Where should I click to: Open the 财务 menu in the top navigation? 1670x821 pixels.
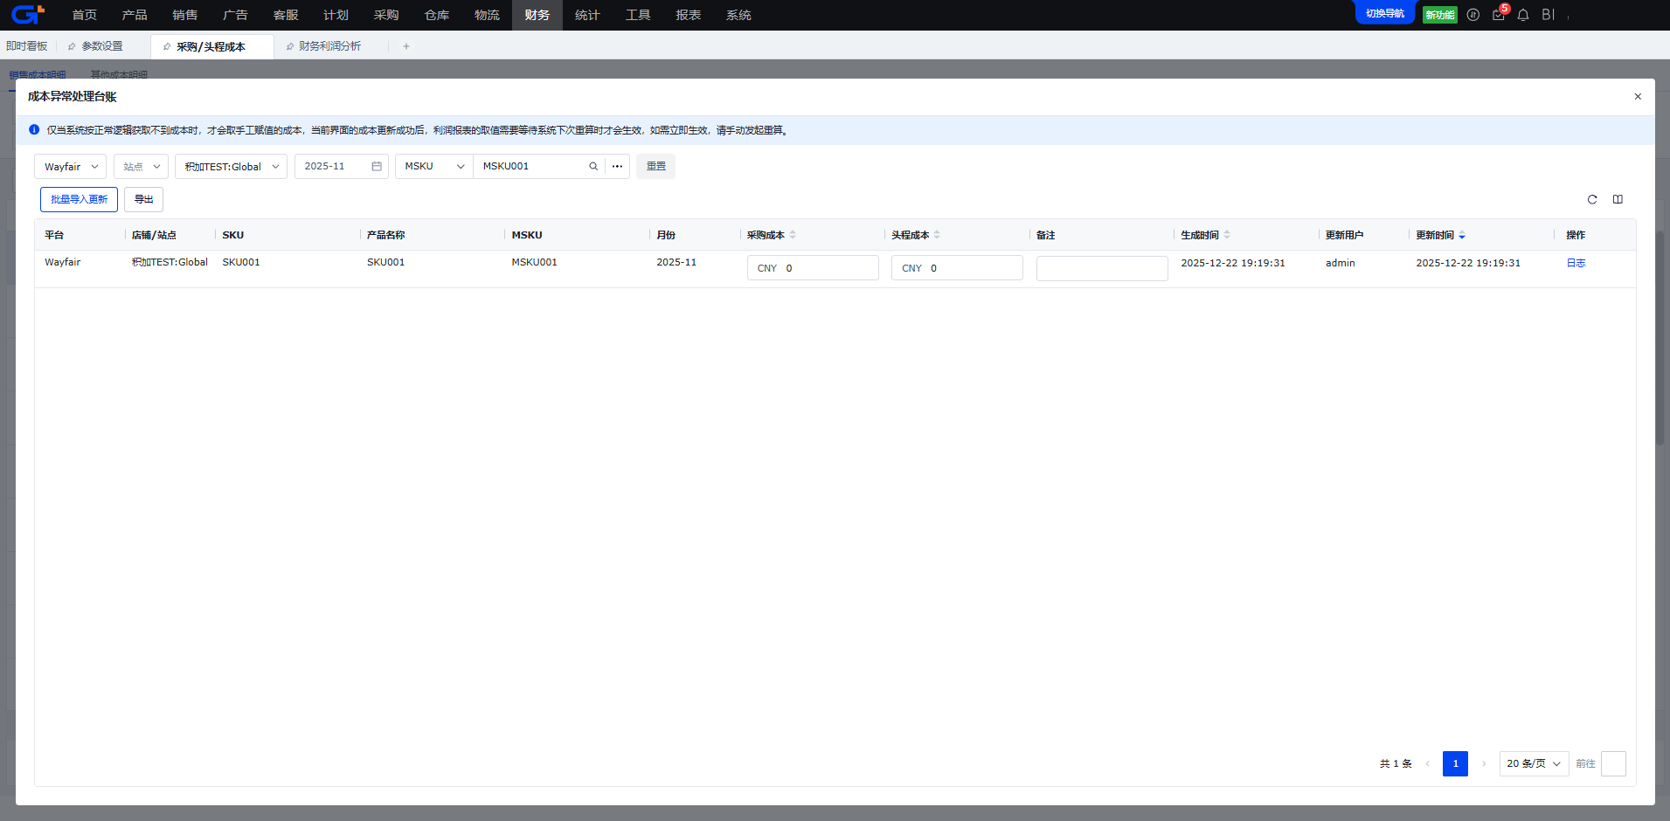537,15
